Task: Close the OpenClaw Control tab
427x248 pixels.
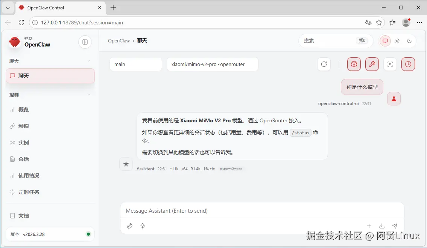Action: 100,8
